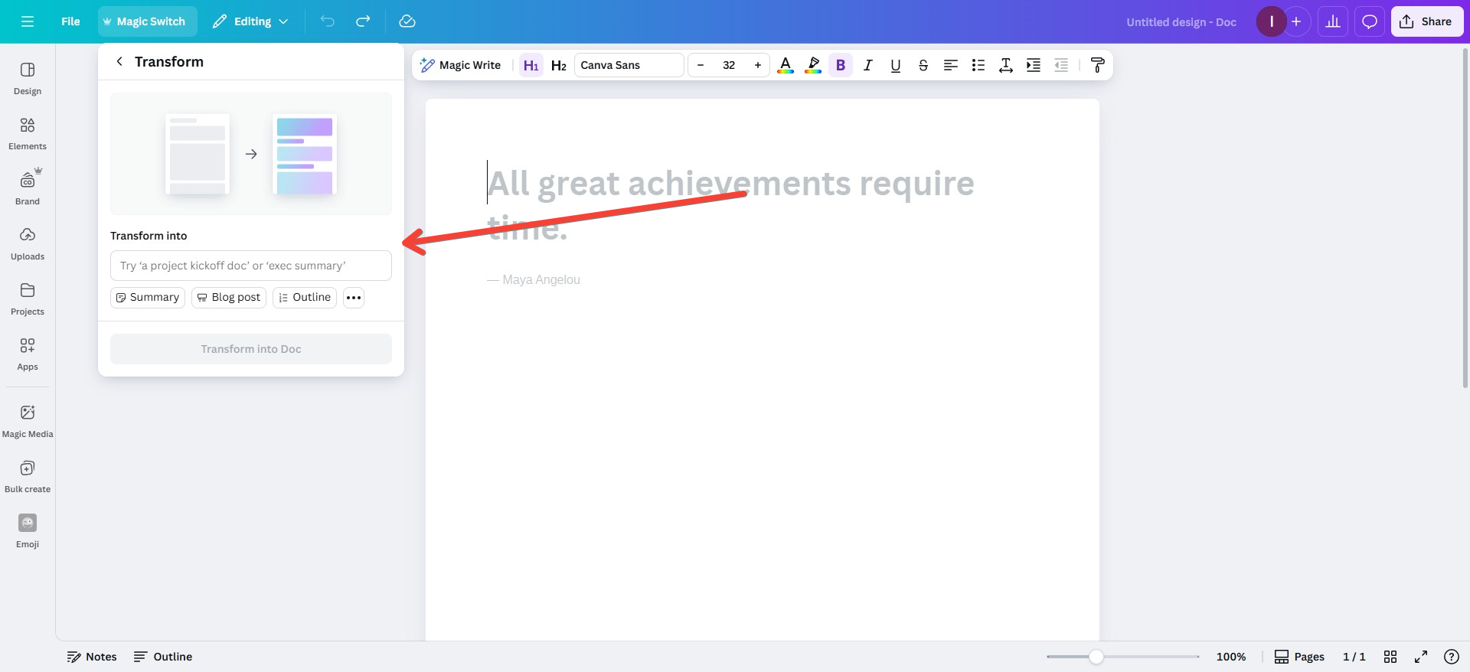Viewport: 1470px width, 672px height.
Task: Open the help question mark
Action: pos(1451,657)
